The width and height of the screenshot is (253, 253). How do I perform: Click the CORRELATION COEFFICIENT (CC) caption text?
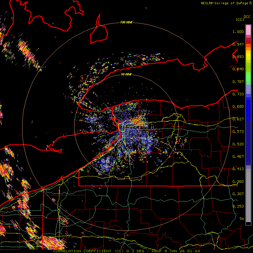[x=89, y=251]
